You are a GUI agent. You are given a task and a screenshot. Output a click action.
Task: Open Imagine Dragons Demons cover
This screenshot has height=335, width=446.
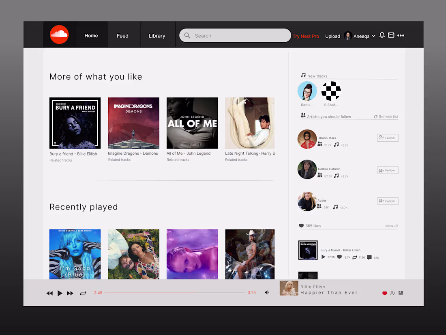[134, 123]
